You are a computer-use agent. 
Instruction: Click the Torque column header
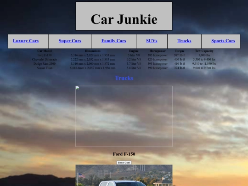(x=180, y=51)
